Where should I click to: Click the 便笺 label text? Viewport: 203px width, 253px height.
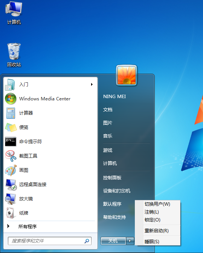pyautogui.click(x=24, y=127)
